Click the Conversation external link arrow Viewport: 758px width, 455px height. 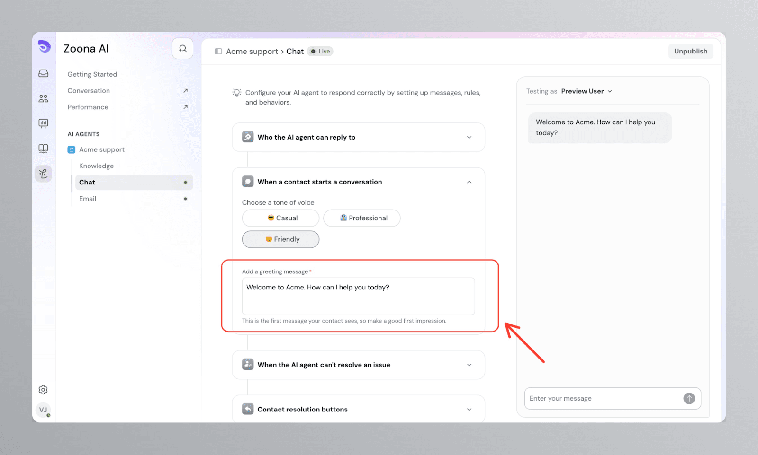(x=185, y=91)
